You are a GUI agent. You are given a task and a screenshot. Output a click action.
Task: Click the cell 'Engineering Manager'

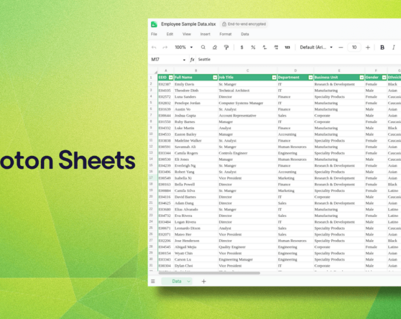point(248,259)
